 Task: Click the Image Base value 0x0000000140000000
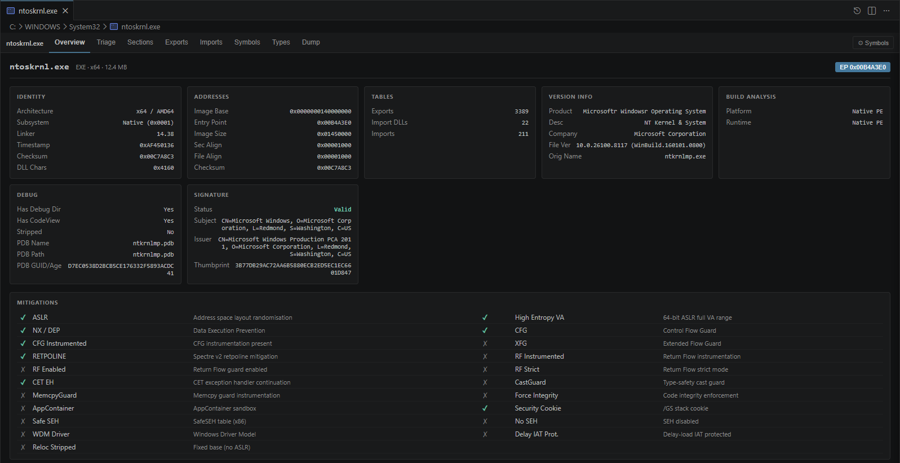coord(321,112)
